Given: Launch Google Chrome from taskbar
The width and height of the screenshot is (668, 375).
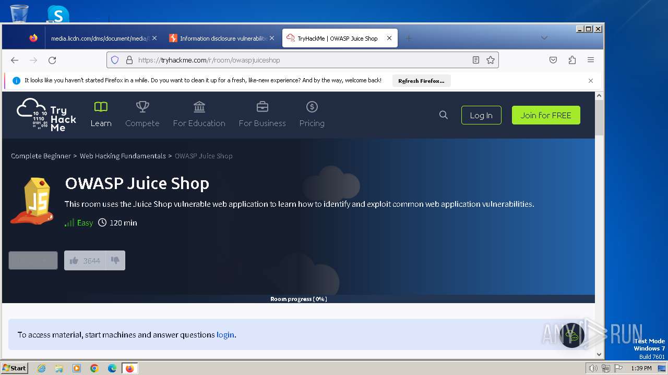Looking at the screenshot, I should 94,368.
